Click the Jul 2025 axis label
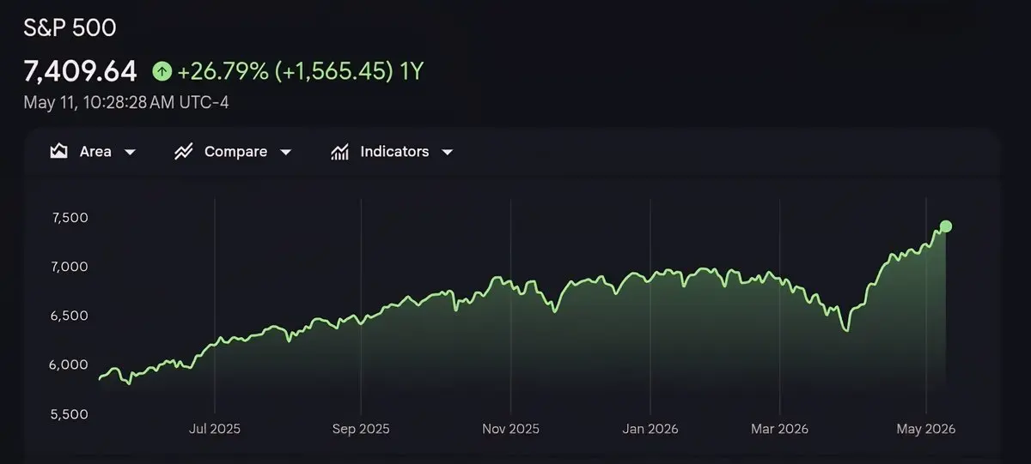1031x464 pixels. (x=214, y=428)
